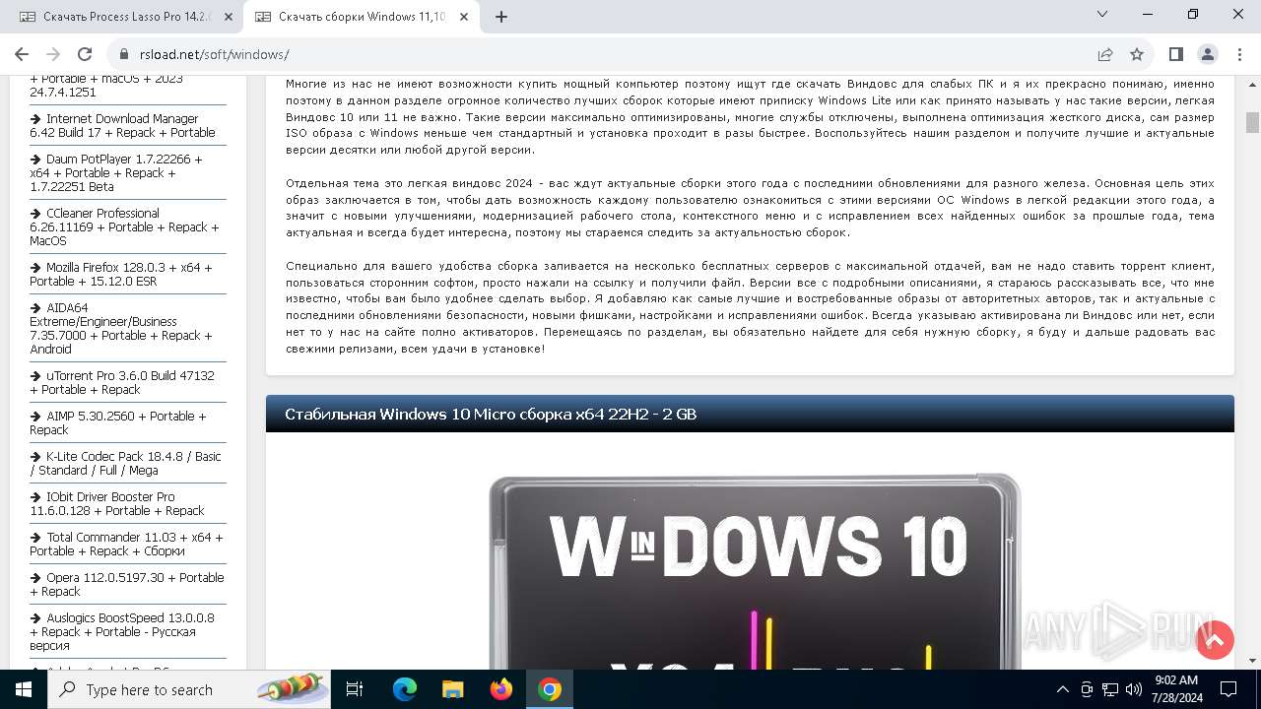The height and width of the screenshot is (709, 1261).
Task: Launch Firefox from the taskbar
Action: [x=501, y=689]
